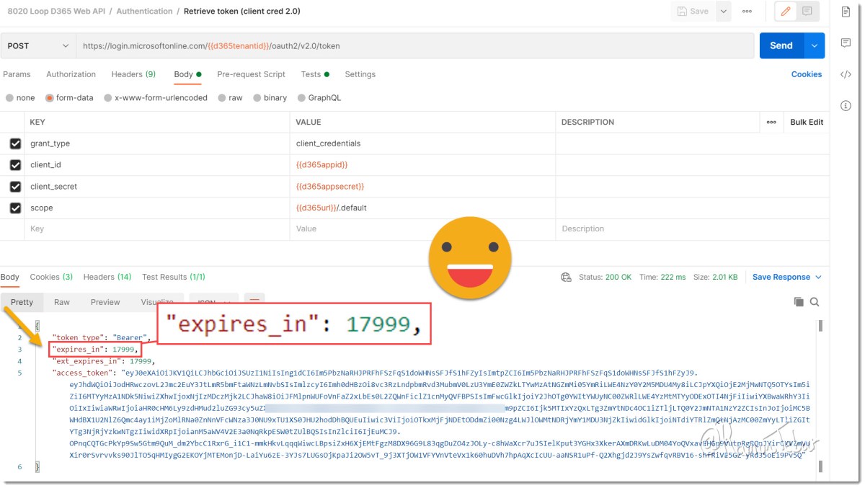Click the pencil edit mode icon
Screen dimensions: 865x488
[x=786, y=12]
